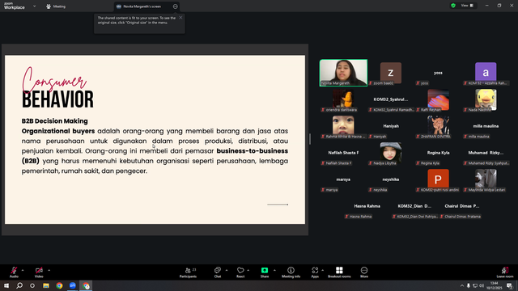Click the divider handle beside shared screen
Image resolution: width=518 pixels, height=291 pixels.
[310, 139]
